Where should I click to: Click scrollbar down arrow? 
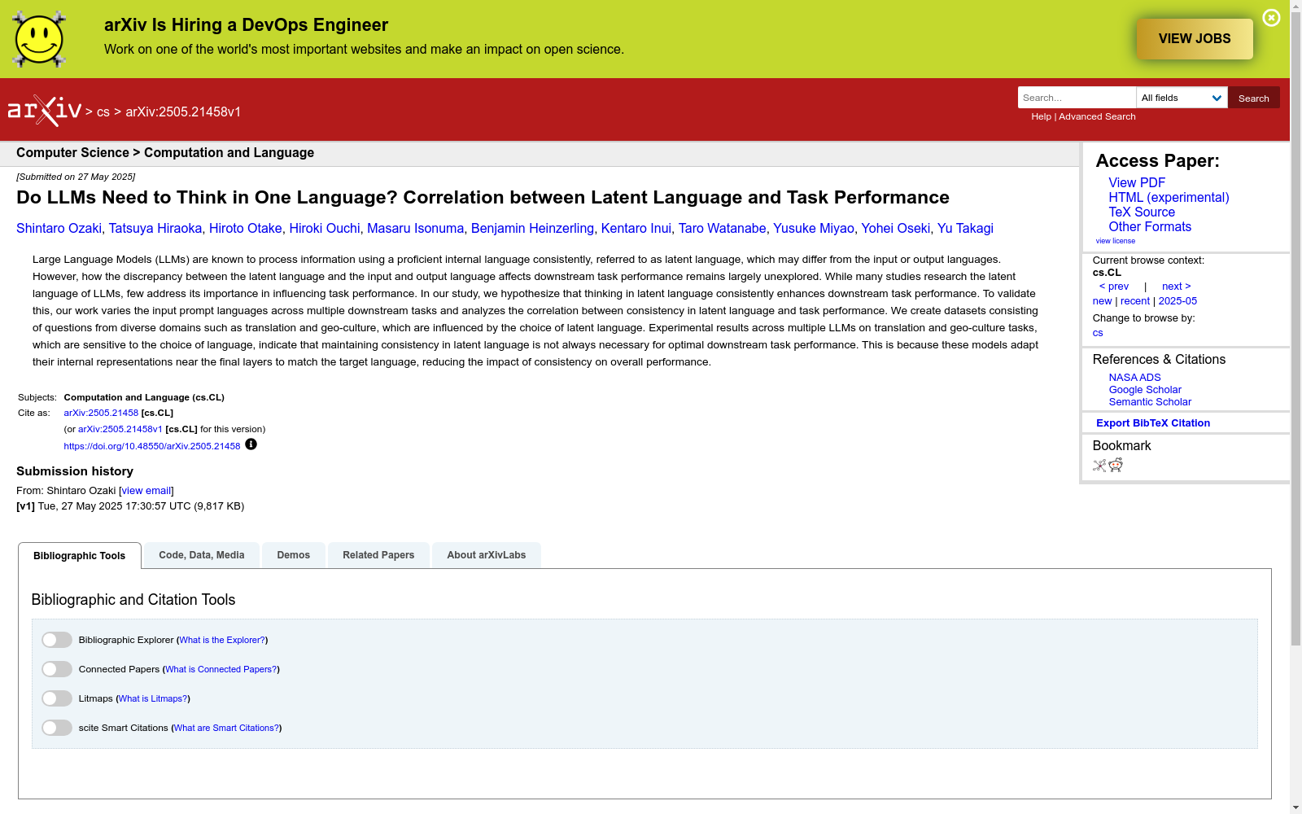tap(1295, 807)
